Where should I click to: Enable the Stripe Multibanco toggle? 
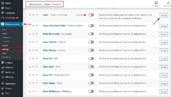tap(91, 91)
